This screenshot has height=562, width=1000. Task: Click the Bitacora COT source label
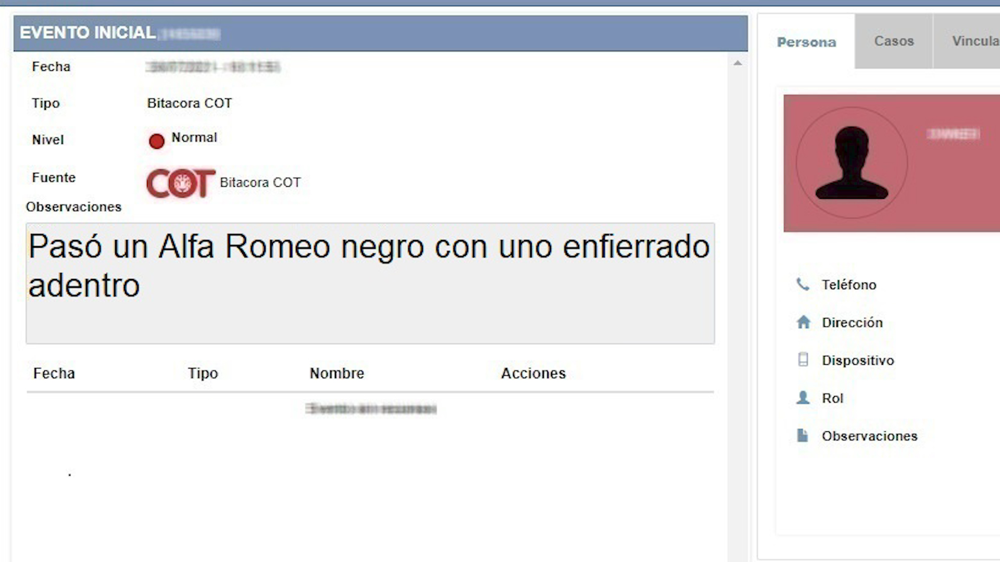coord(260,183)
